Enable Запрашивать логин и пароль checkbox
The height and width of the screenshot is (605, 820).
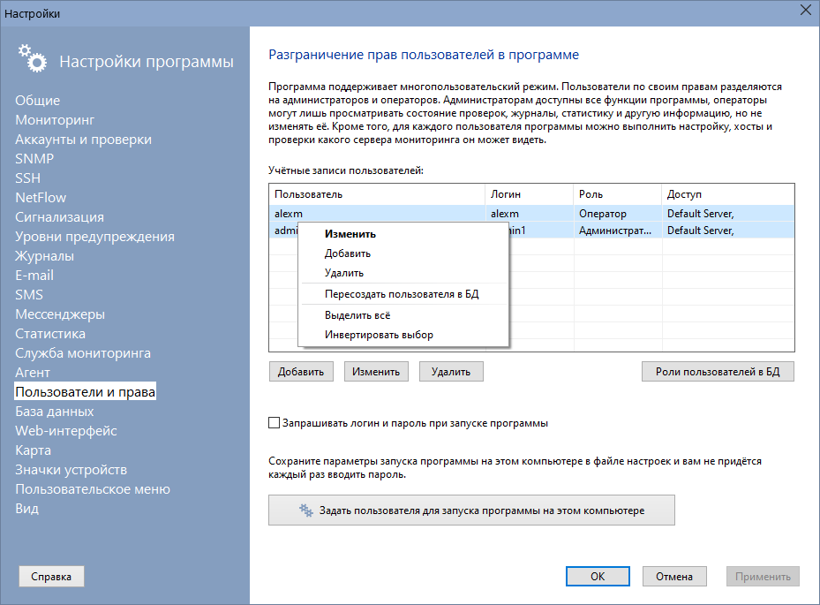click(274, 423)
